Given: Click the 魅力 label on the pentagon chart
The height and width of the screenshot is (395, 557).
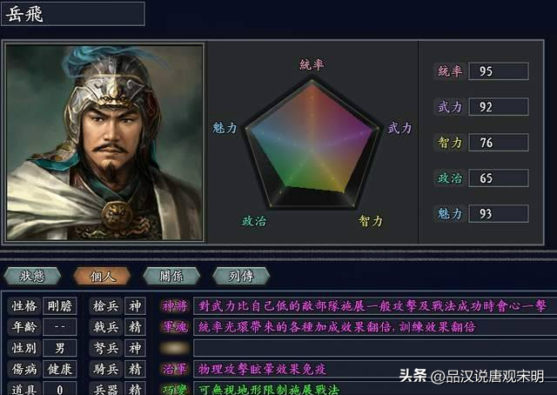Looking at the screenshot, I should click(225, 128).
